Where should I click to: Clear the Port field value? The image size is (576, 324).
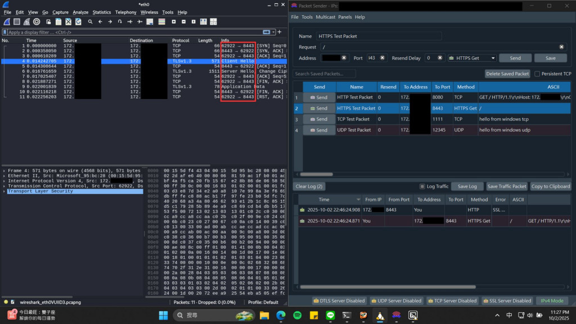(x=382, y=58)
